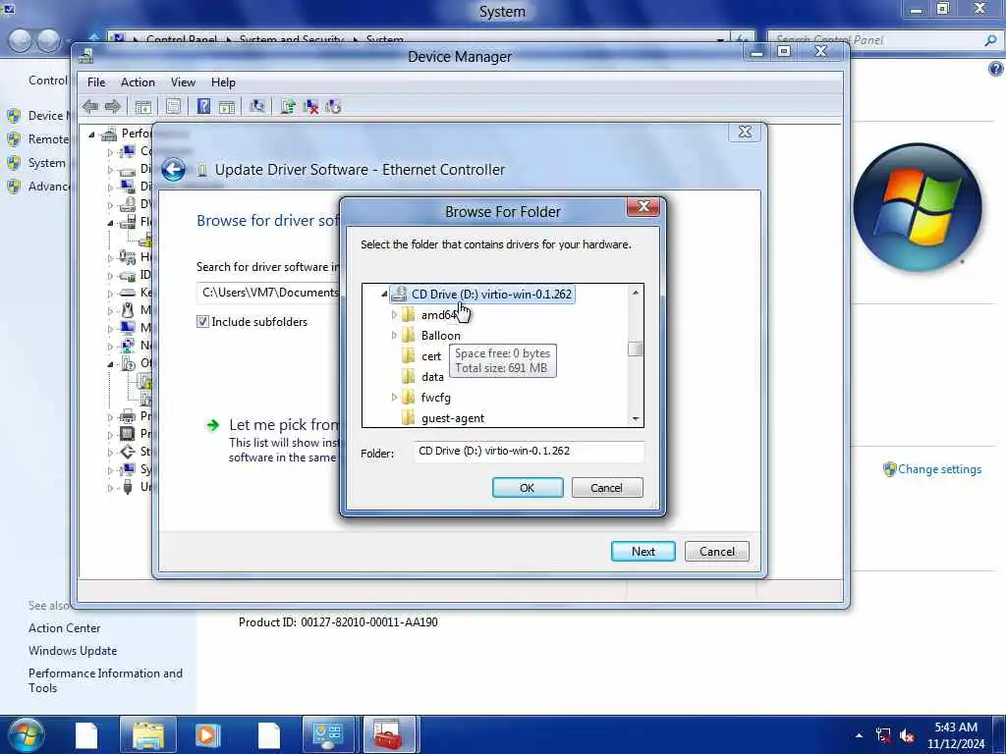Select the printer icon in the device tree
Image resolution: width=1006 pixels, height=754 pixels.
[x=128, y=416]
